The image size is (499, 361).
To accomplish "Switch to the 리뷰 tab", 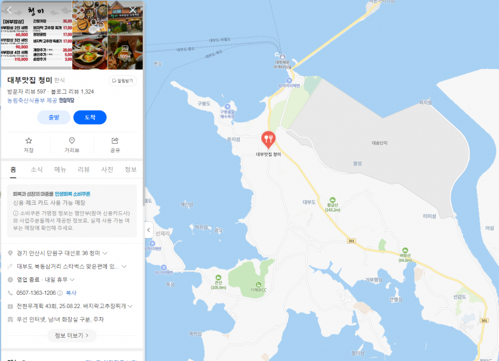I will tap(84, 169).
